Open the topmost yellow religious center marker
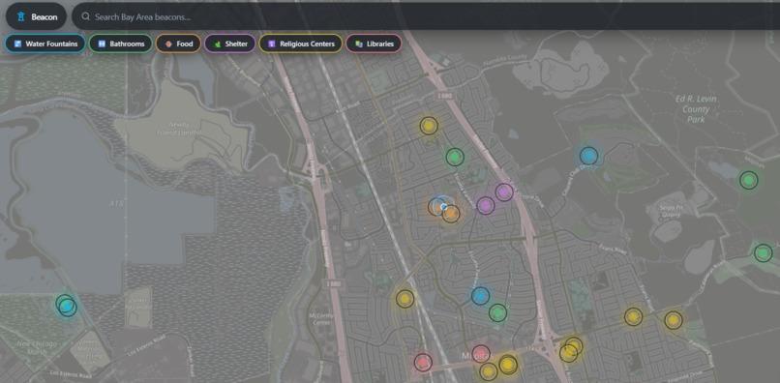Image resolution: width=780 pixels, height=383 pixels. 429,126
